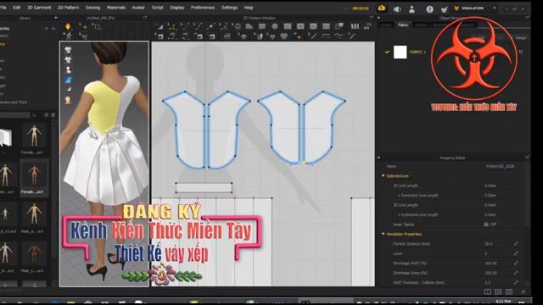Open the Library panel header dropdown arrow
The height and width of the screenshot is (305, 543).
[x=56, y=18]
